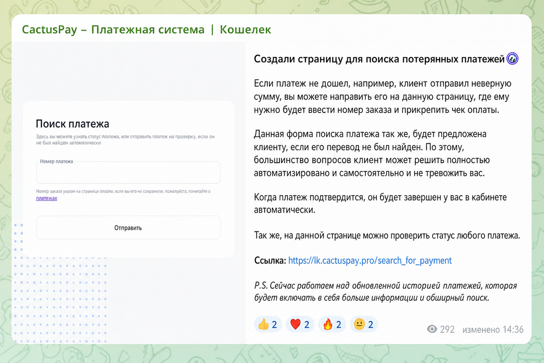Click the view count '292'
The image size is (544, 363).
point(447,330)
